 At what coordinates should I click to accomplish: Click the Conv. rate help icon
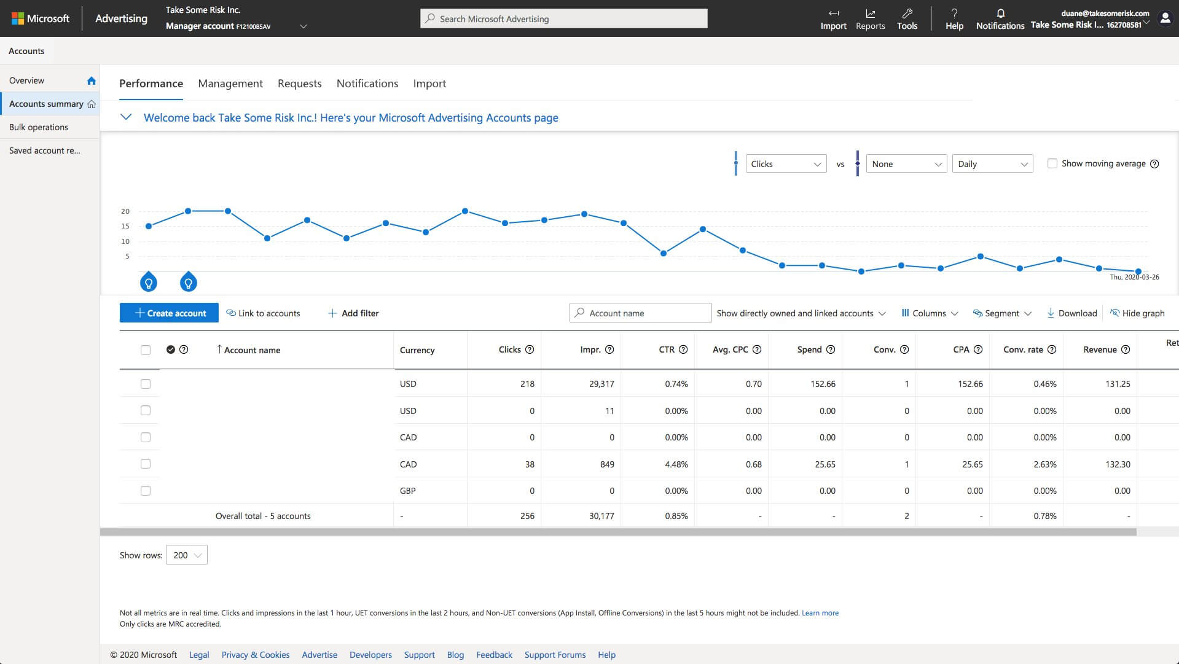1052,350
